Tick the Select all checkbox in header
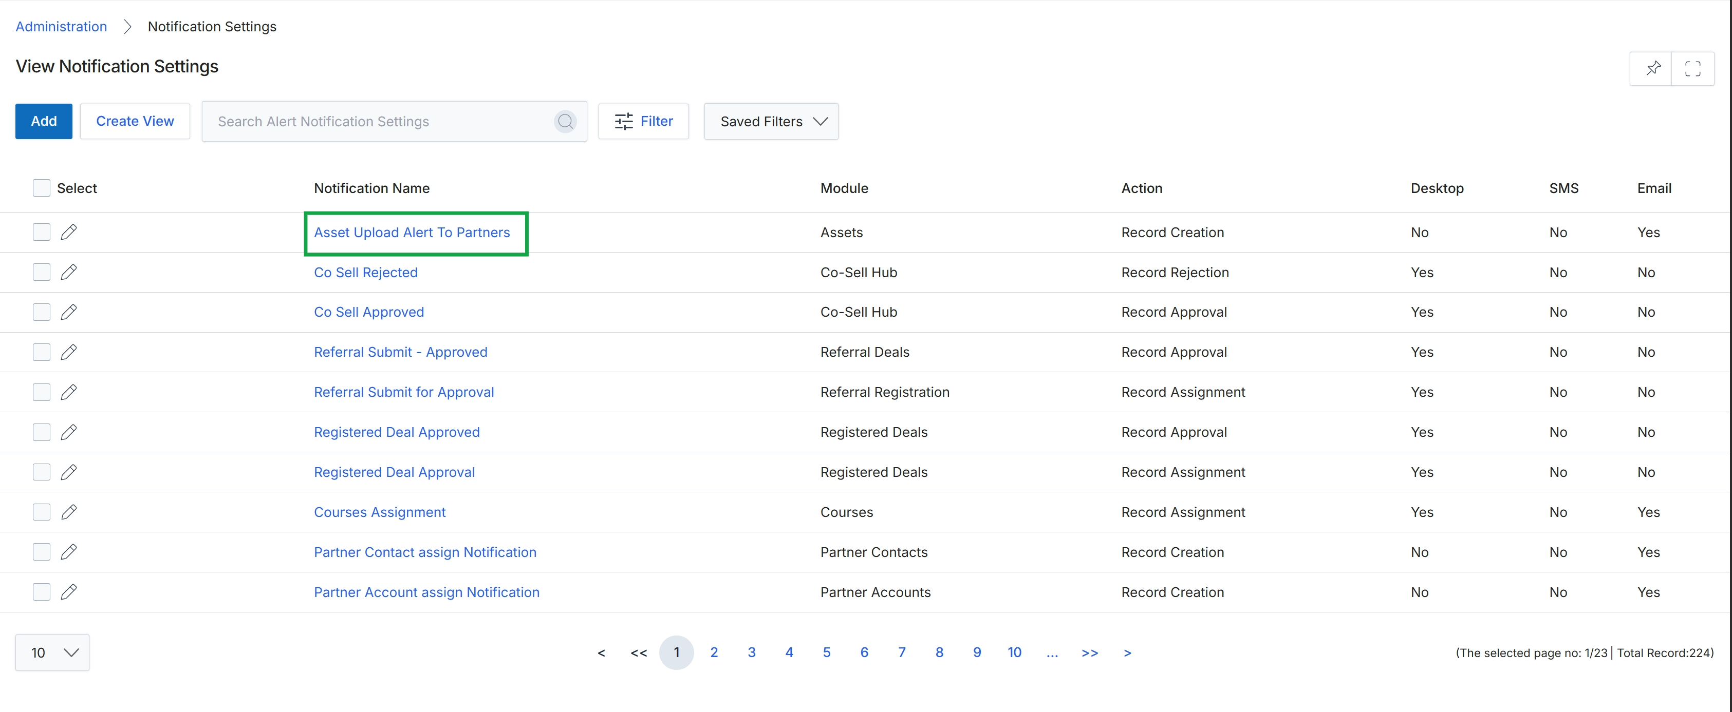 pos(42,188)
